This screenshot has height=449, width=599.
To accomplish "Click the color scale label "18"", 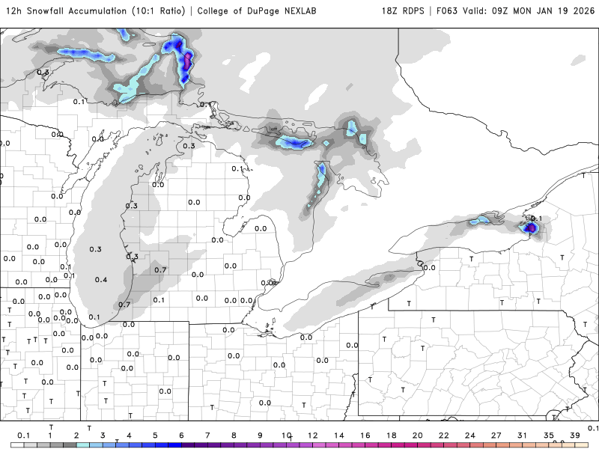I will (x=391, y=436).
